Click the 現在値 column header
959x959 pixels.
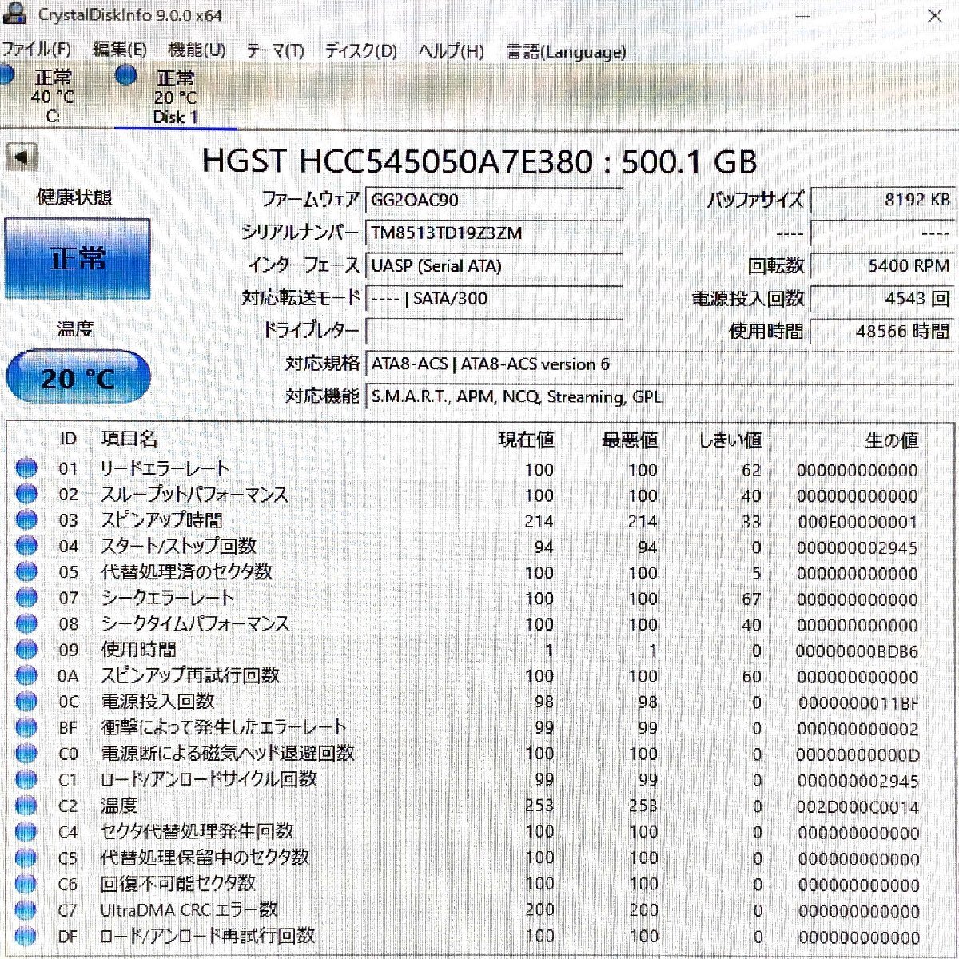(x=526, y=440)
